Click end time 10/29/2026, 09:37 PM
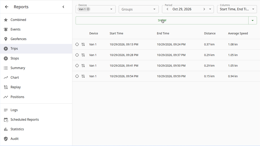The image size is (260, 146). pyautogui.click(x=171, y=55)
